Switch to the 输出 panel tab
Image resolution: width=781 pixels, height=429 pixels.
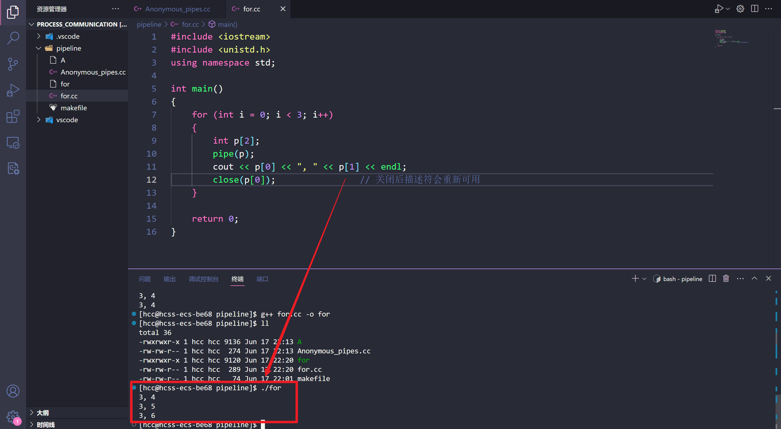pos(169,279)
